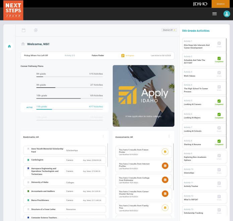Click High School To Career empty icon

coord(219,87)
